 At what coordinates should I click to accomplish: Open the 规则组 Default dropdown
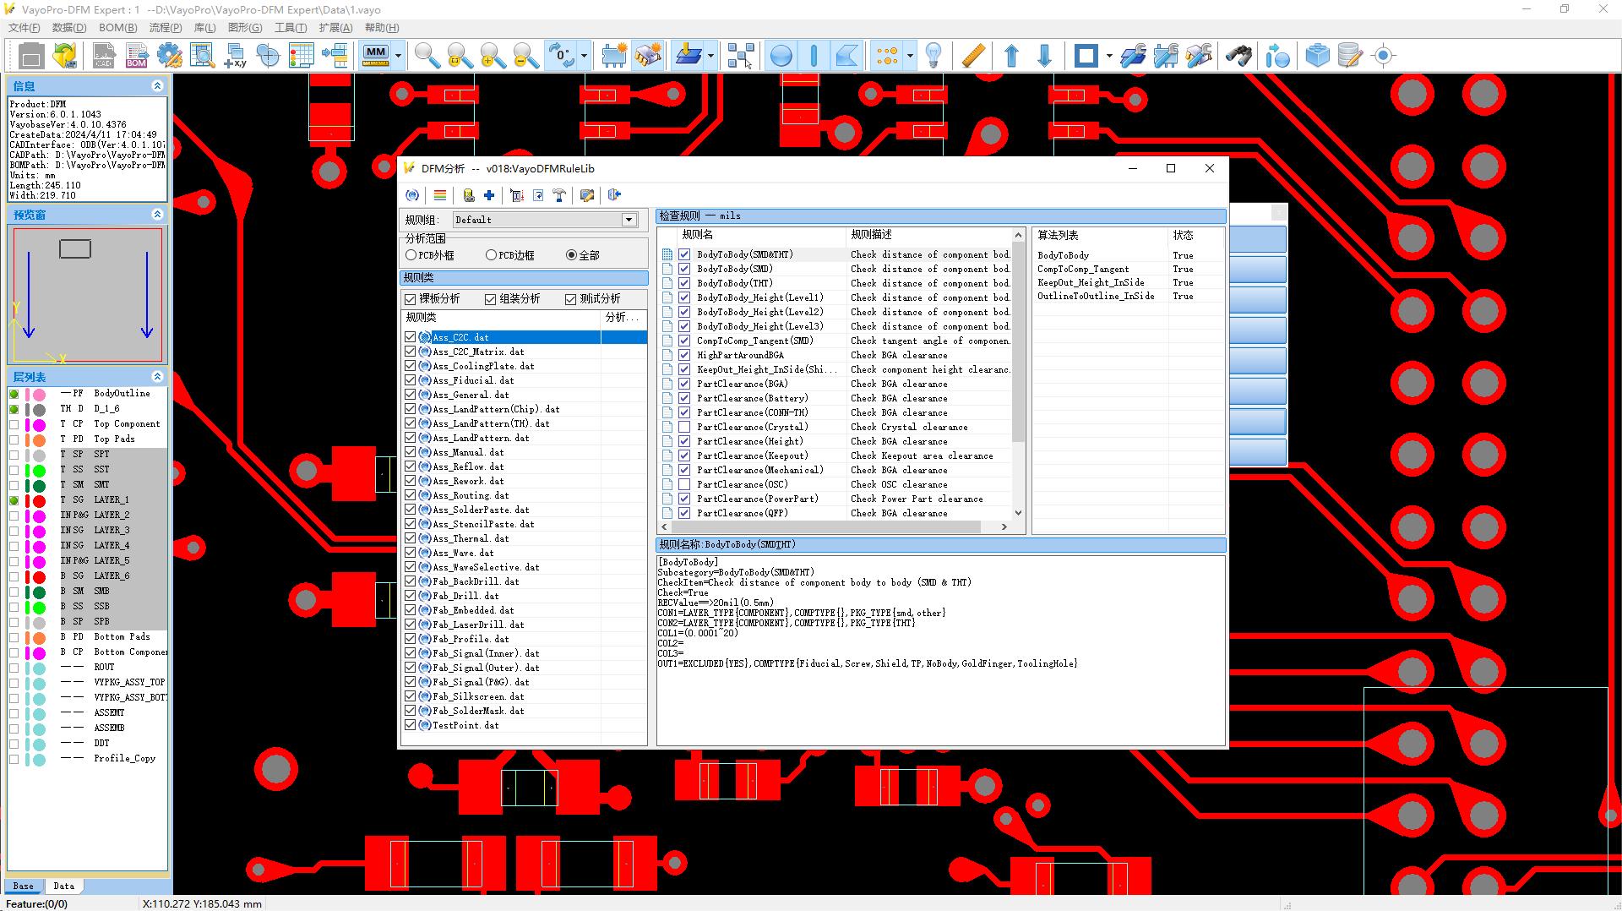click(x=629, y=220)
